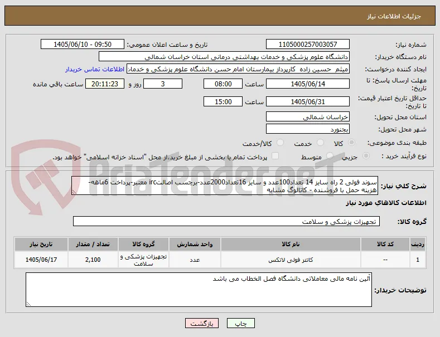Viewport: 440px width, 337px height.
Task: Click the کد کالا column header
Action: (x=385, y=244)
